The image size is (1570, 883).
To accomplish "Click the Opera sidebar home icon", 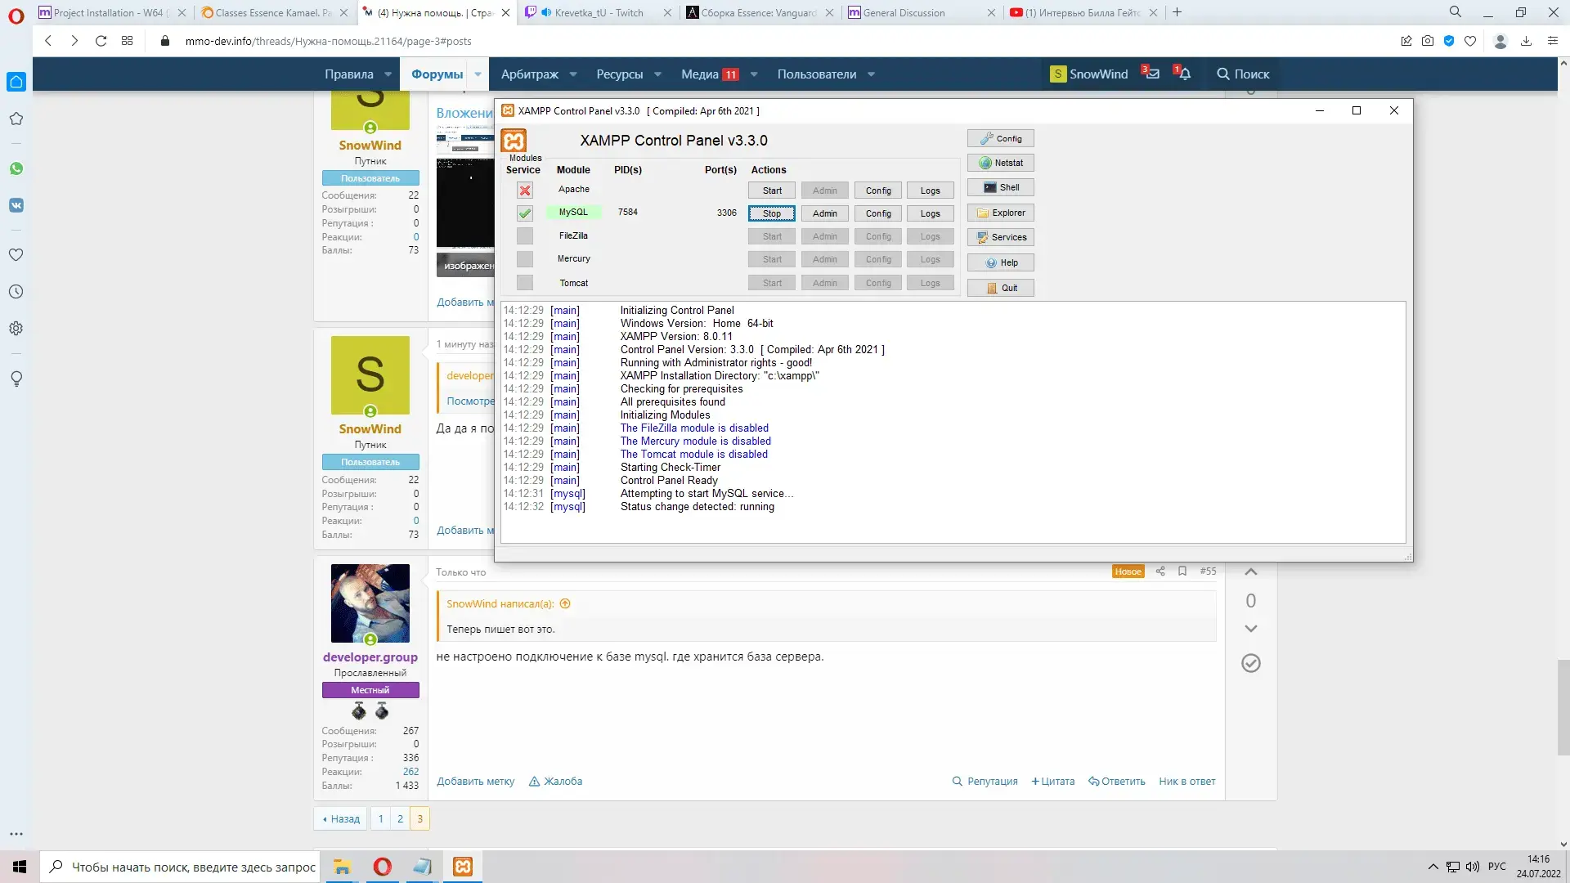I will 16,82.
